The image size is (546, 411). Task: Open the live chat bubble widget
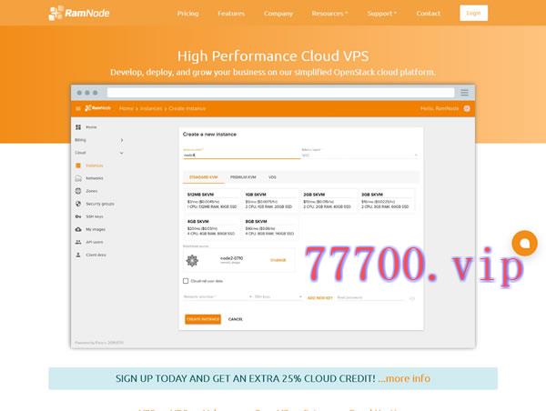tap(524, 244)
